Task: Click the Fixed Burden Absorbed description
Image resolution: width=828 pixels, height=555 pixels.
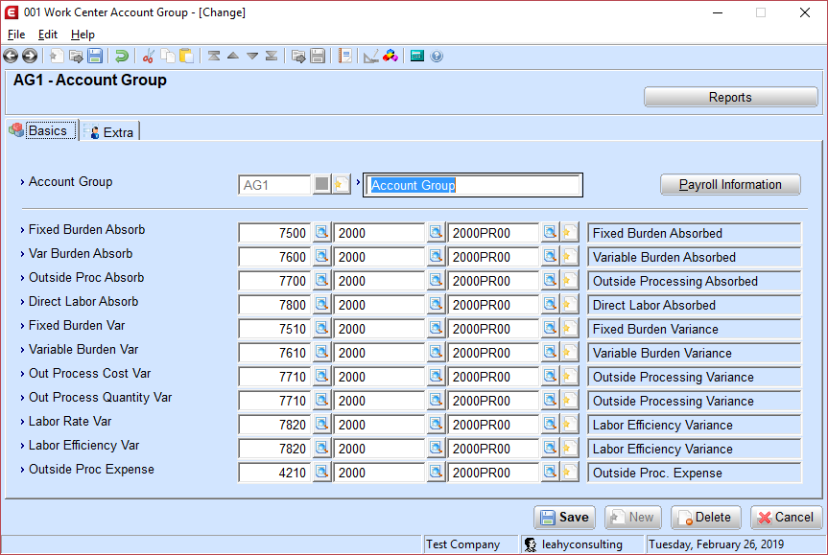Action: pos(695,233)
